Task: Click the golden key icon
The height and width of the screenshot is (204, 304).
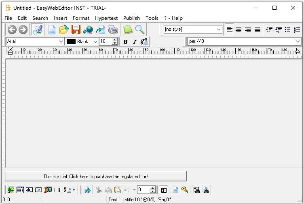Action: pyautogui.click(x=185, y=190)
